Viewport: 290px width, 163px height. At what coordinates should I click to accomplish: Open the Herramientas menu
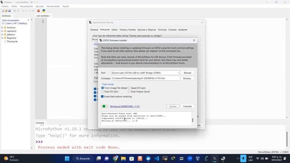click(x=53, y=6)
